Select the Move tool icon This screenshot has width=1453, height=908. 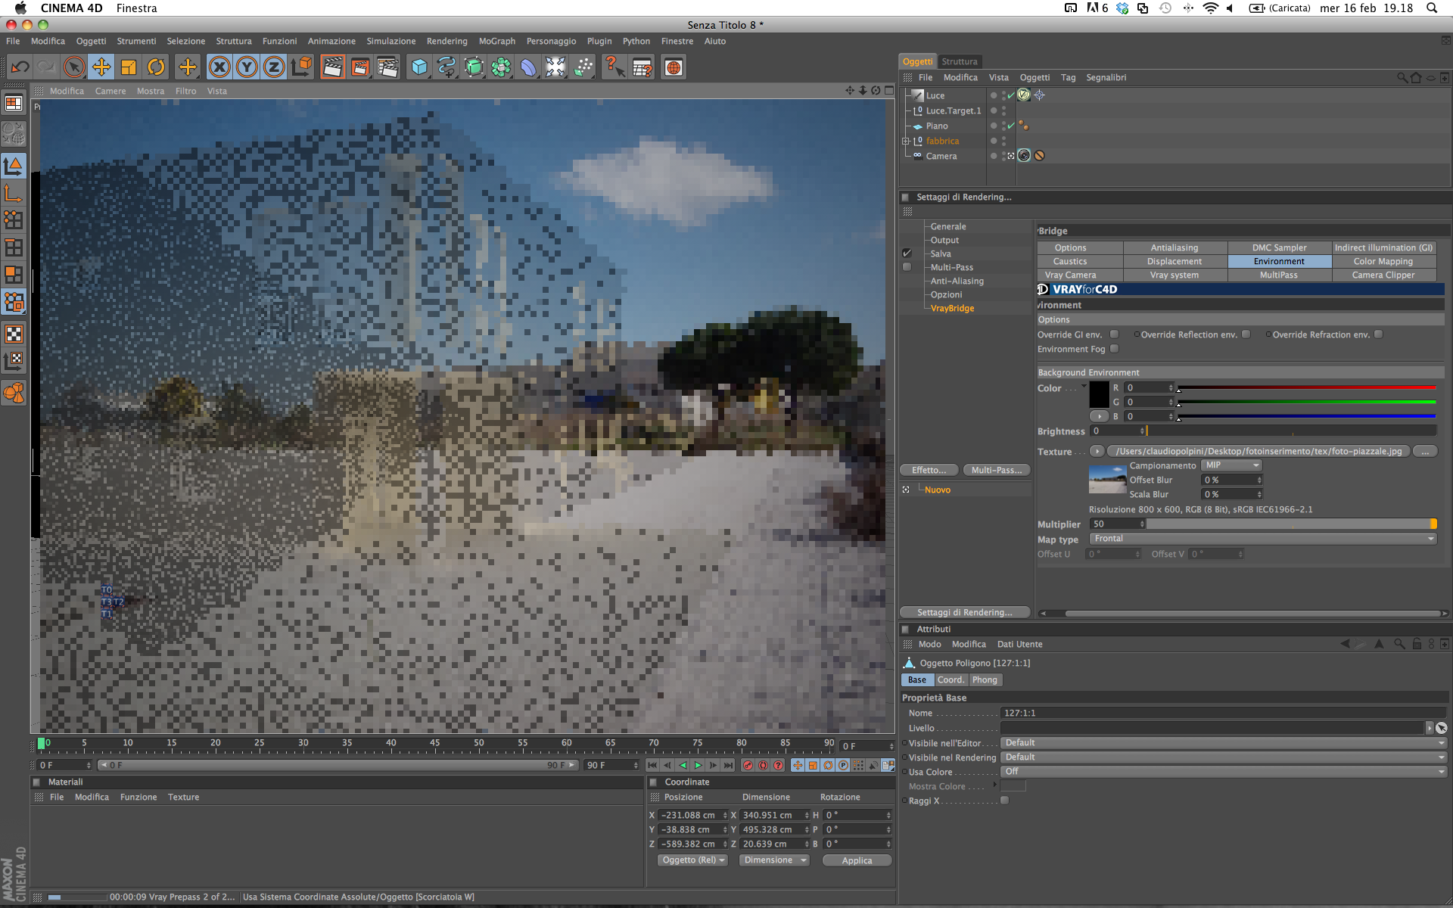coord(101,67)
